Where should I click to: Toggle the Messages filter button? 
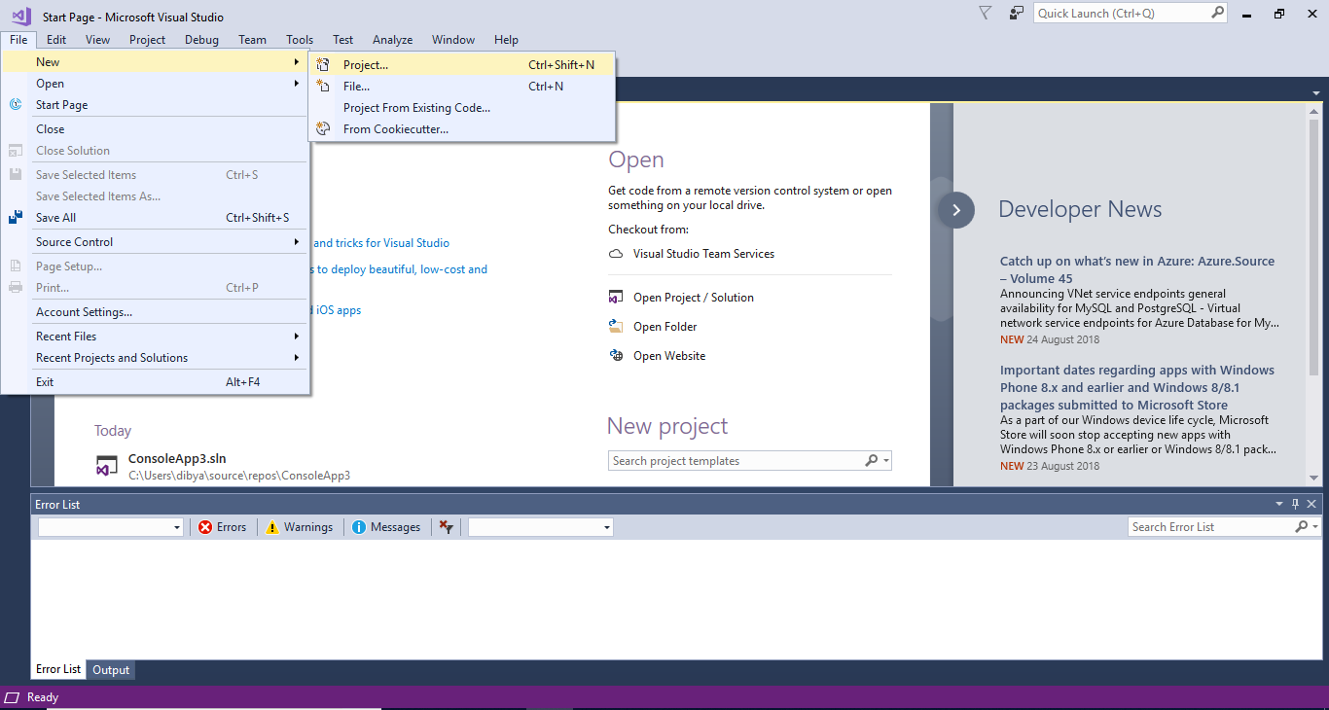point(386,527)
